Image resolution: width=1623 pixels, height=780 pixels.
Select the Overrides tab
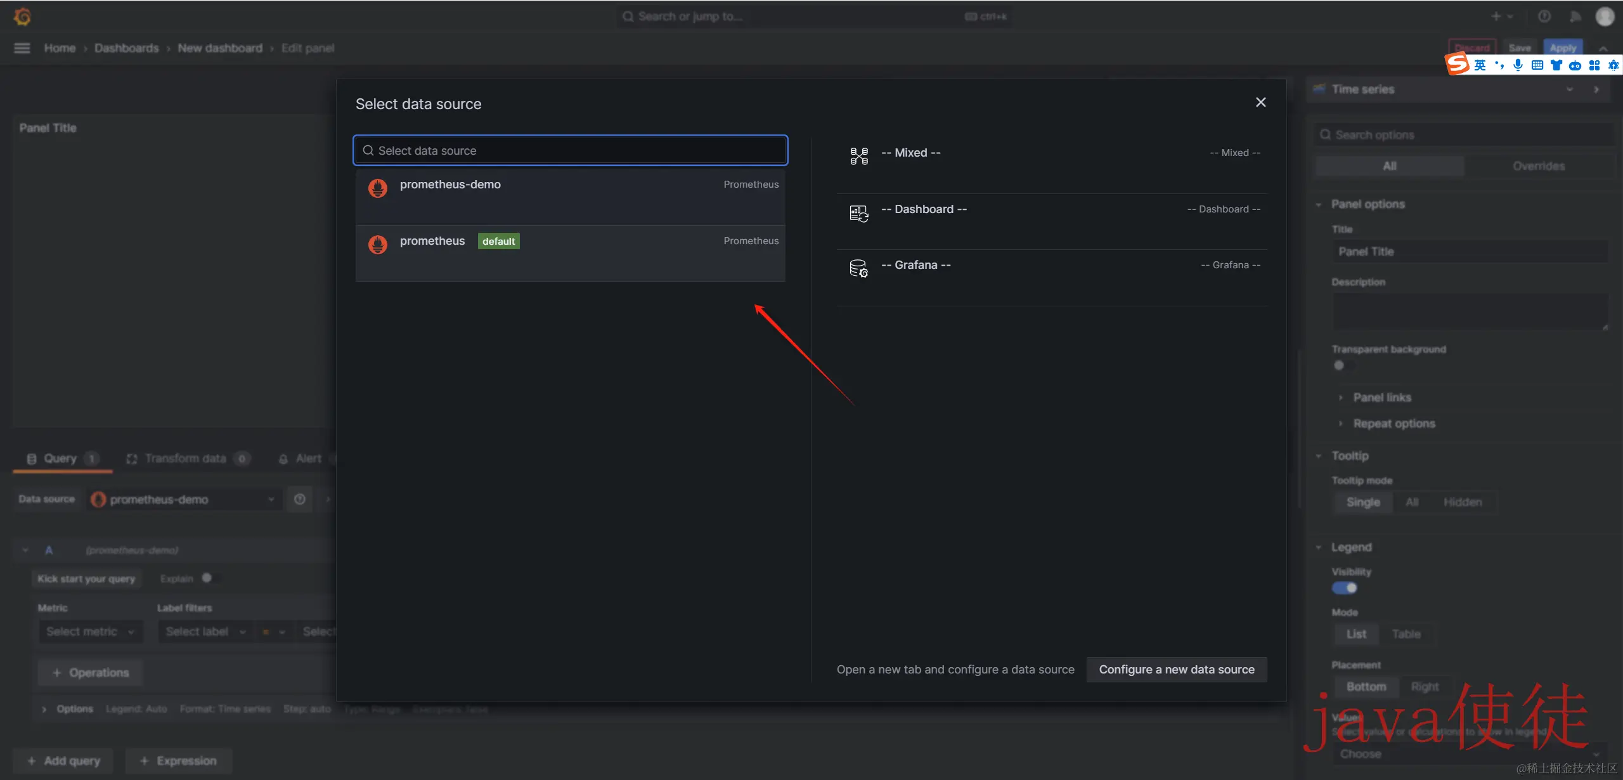coord(1539,166)
